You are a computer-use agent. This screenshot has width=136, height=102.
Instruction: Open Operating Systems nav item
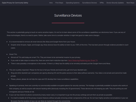tap(73, 3)
